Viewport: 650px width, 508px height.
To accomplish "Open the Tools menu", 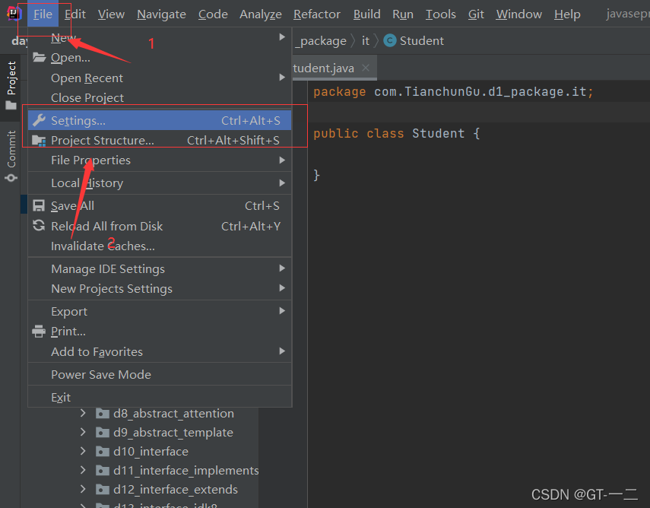I will (441, 14).
